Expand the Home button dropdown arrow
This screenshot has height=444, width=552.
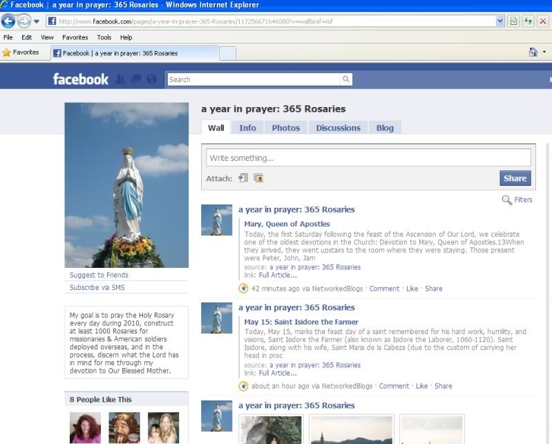544,52
